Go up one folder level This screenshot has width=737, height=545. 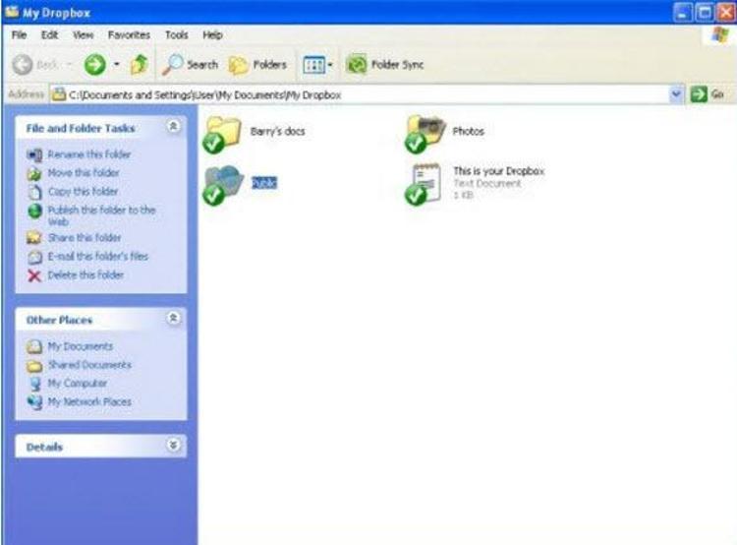139,65
